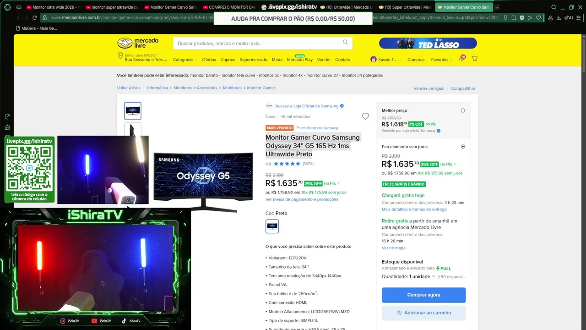
Task: Click the Kassio account avatar icon
Action: [374, 60]
